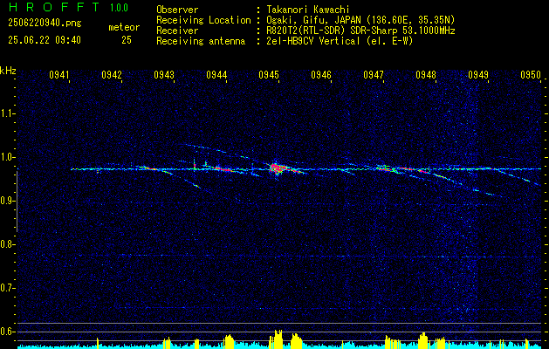Click the 0.6 kHz axis label
Image resolution: width=549 pixels, height=349 pixels.
click(x=8, y=332)
